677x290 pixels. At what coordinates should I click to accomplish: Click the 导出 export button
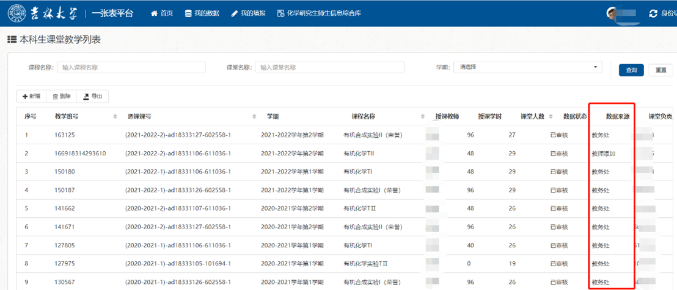93,96
